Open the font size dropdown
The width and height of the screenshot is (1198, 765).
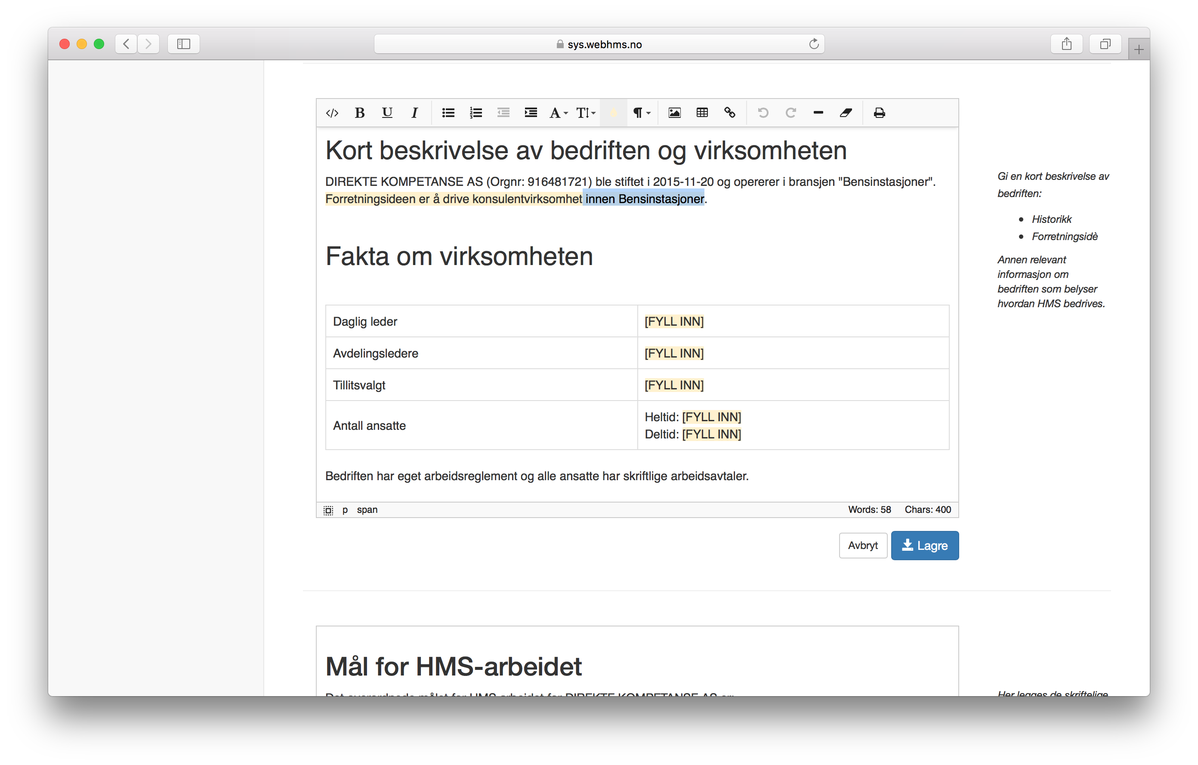click(x=586, y=113)
